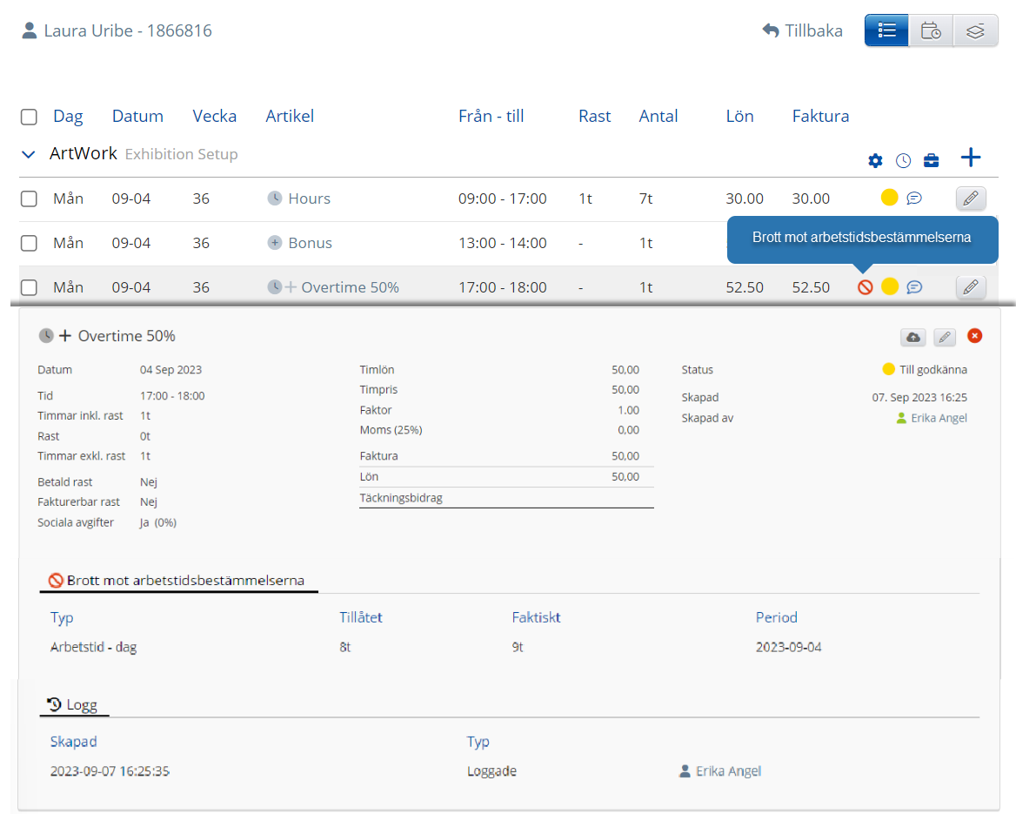Click the pencil edit button in detail panel
The height and width of the screenshot is (814, 1016).
[x=945, y=337]
